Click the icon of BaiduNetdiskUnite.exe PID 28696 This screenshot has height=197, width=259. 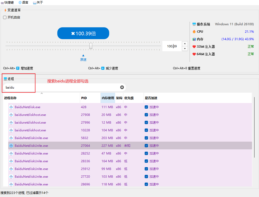click(11, 184)
